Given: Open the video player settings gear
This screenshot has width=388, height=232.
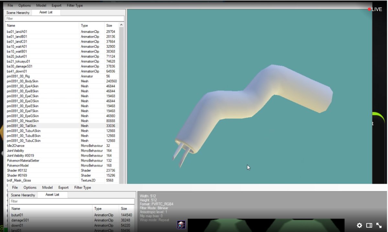Looking at the screenshot, I should click(359, 225).
